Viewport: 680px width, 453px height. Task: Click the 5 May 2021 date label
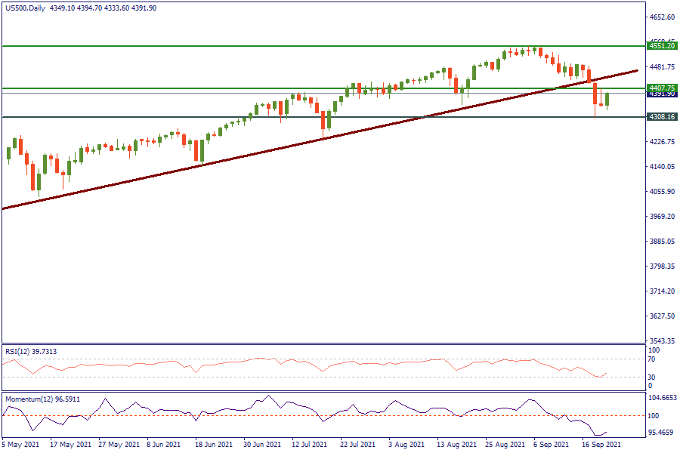pyautogui.click(x=20, y=445)
